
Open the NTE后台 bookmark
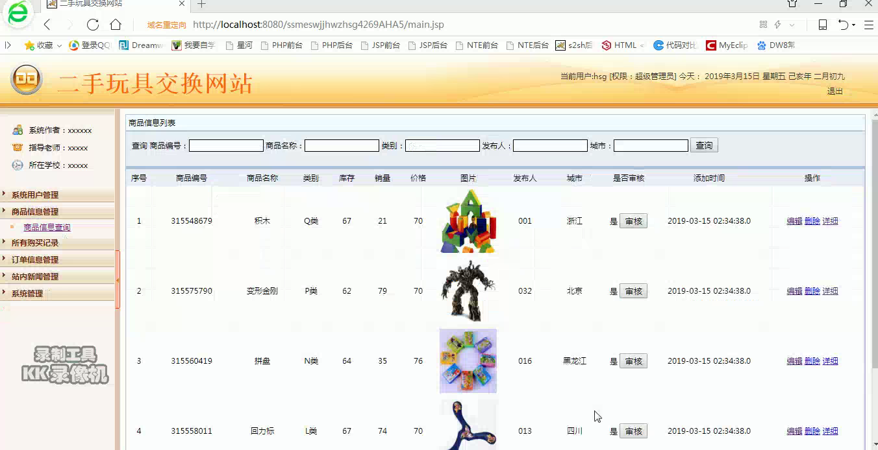[x=528, y=45]
